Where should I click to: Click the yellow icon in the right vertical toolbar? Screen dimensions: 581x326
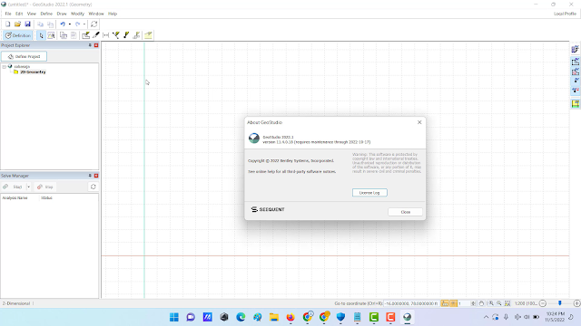pos(575,104)
